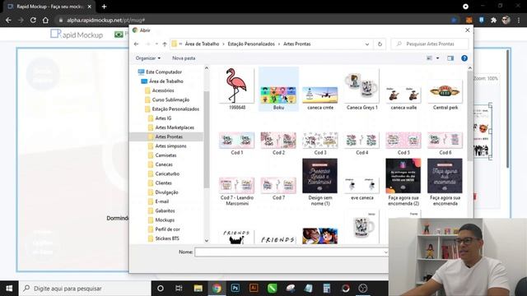Open help in the file dialog
The height and width of the screenshot is (296, 527).
pyautogui.click(x=464, y=58)
